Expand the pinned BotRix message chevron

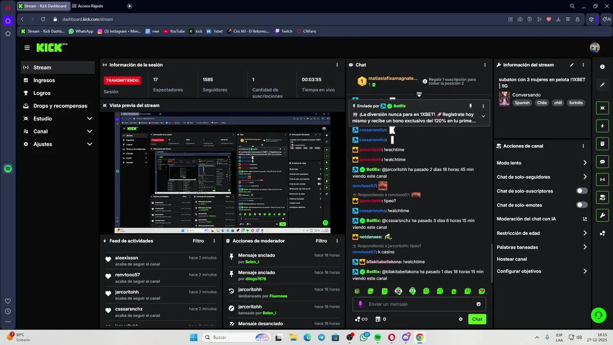pyautogui.click(x=483, y=116)
